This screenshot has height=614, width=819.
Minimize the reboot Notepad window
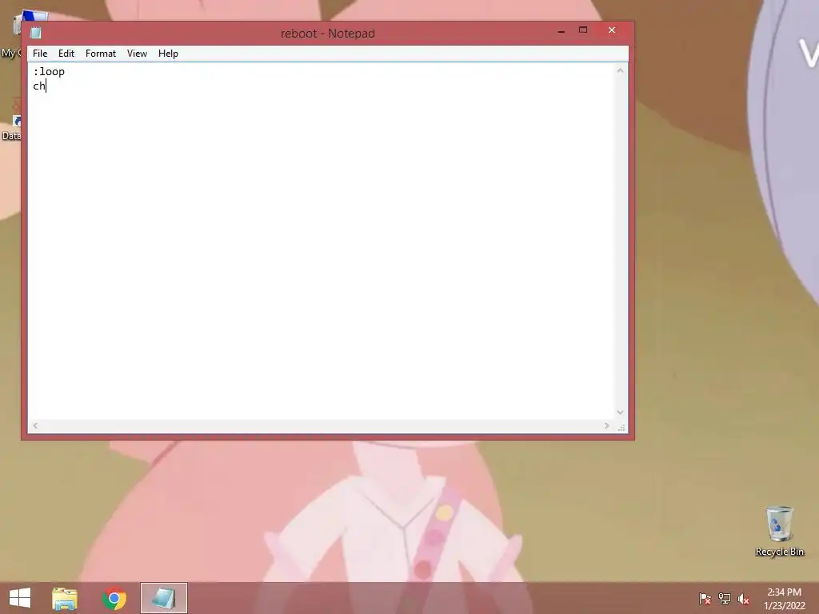tap(561, 31)
